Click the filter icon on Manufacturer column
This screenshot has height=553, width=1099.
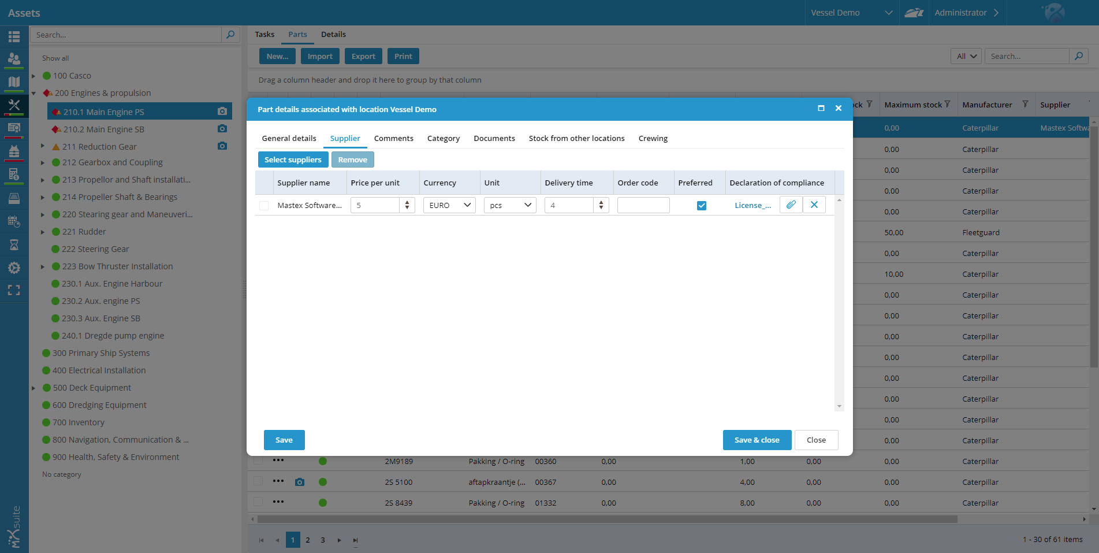(1025, 105)
